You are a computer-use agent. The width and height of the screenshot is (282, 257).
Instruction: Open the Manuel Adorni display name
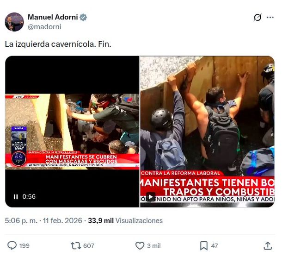(x=53, y=17)
